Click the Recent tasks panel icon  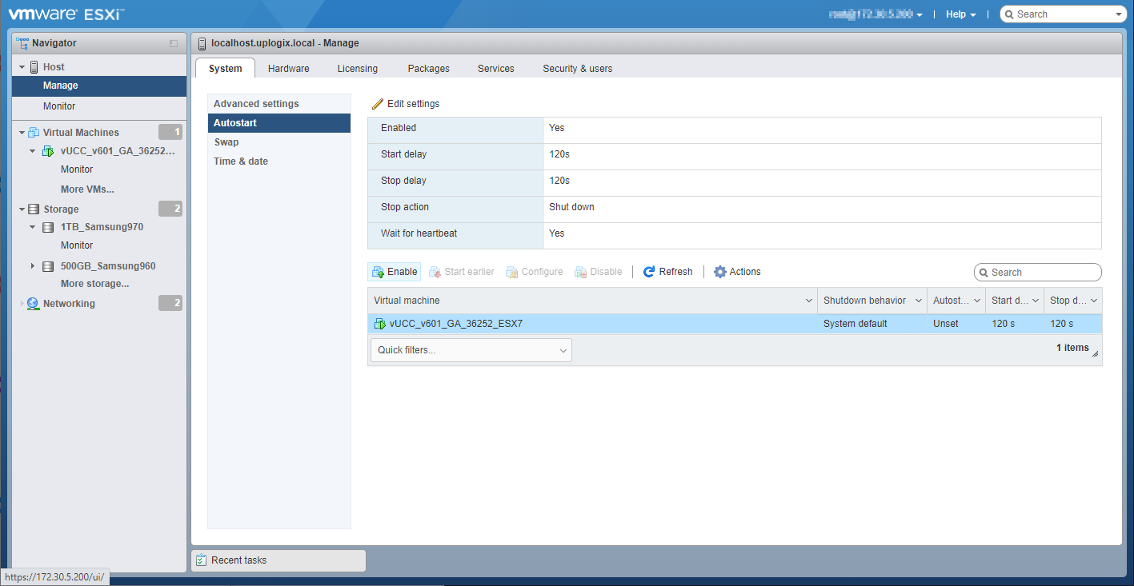(202, 560)
